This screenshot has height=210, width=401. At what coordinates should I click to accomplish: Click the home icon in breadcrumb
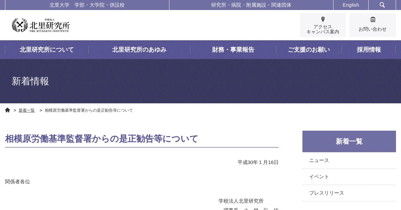[8, 110]
